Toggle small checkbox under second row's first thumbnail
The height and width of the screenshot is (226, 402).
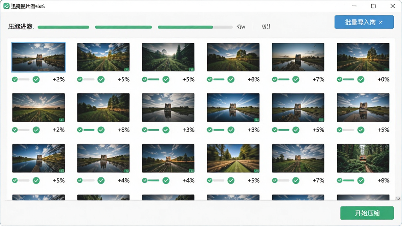point(15,130)
